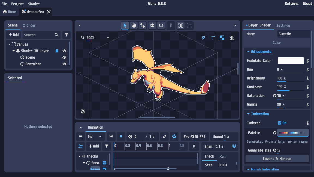Click the expand animation length icon

(x=164, y=137)
